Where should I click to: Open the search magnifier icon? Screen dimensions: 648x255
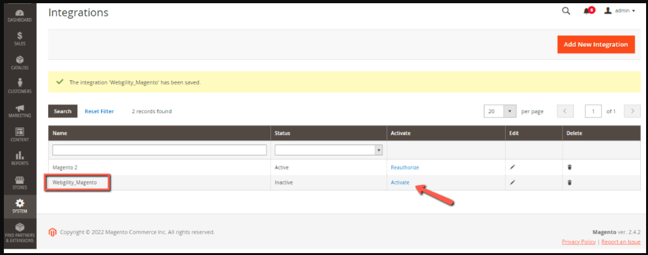[x=566, y=11]
